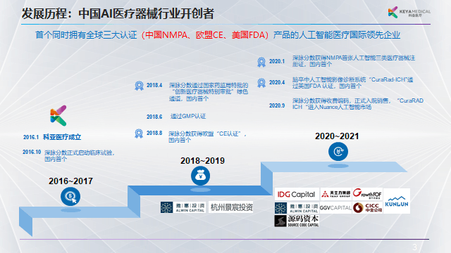Click the 2018.8 CE认证 milestone text
The image size is (451, 253).
tap(208, 137)
